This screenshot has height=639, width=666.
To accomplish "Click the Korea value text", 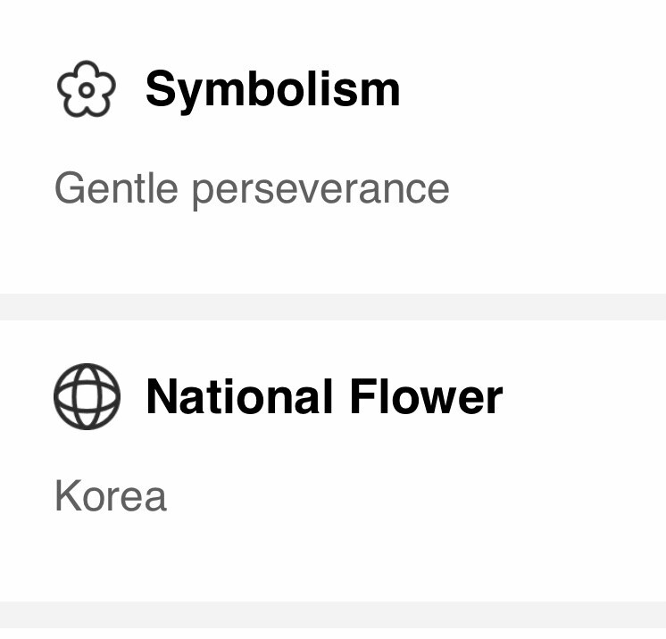I will [111, 496].
